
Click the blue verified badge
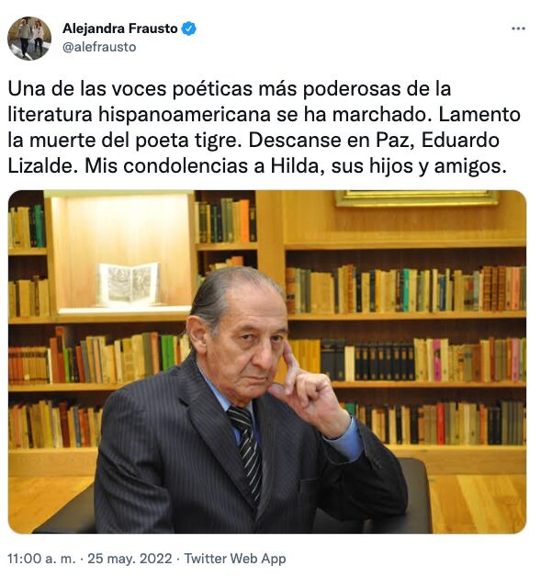[x=189, y=28]
